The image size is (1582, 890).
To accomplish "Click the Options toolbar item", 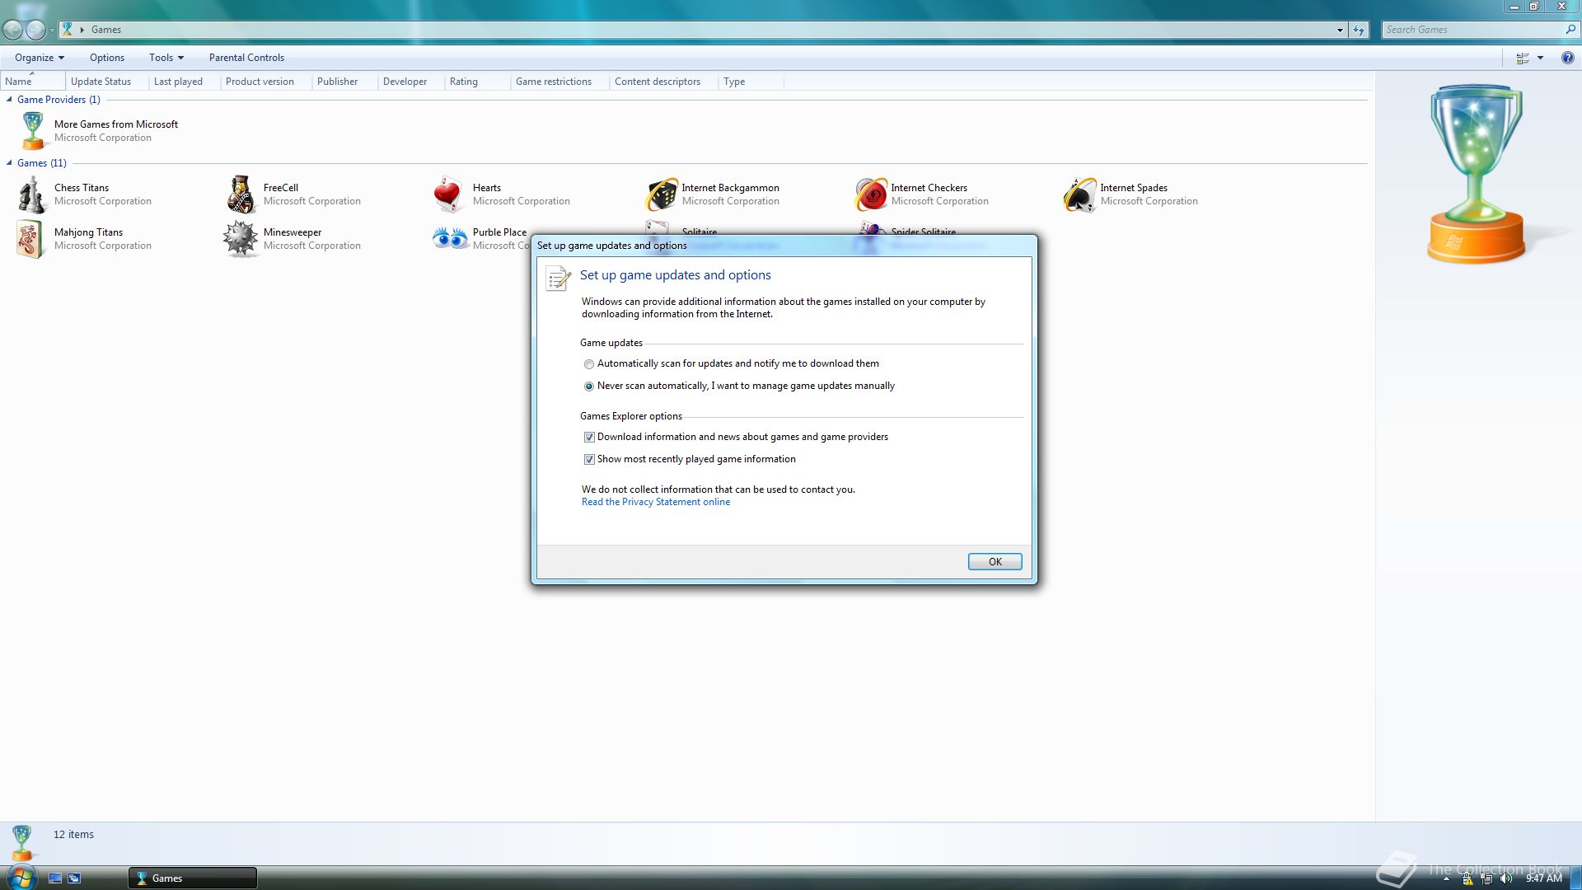I will (x=107, y=58).
